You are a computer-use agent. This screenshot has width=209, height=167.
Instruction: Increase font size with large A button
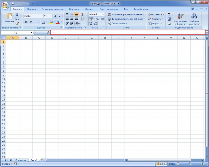click(x=55, y=16)
